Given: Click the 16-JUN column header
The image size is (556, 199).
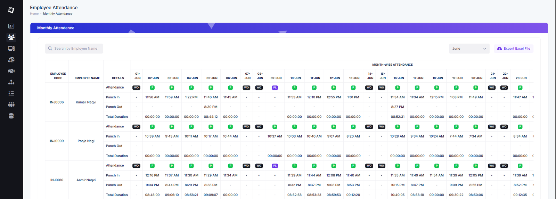Looking at the screenshot, I should coord(399,78).
